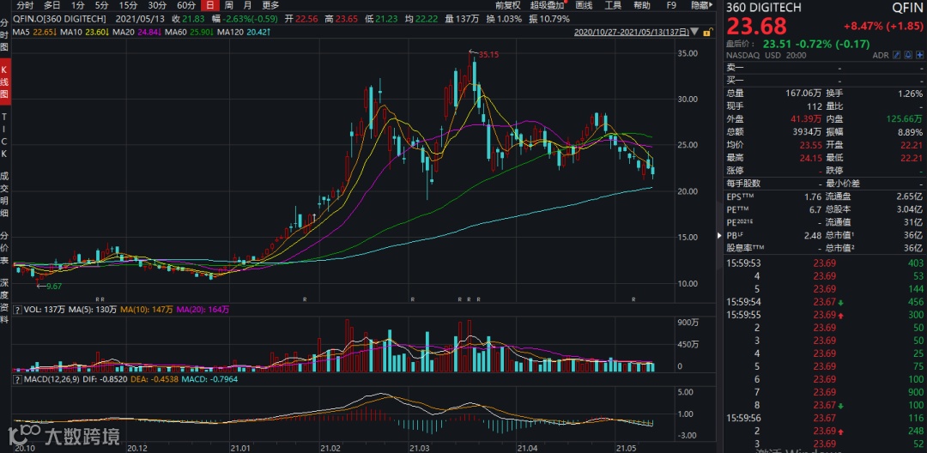Select the 5分 period tab
Screen dimensions: 927x453
[101, 6]
